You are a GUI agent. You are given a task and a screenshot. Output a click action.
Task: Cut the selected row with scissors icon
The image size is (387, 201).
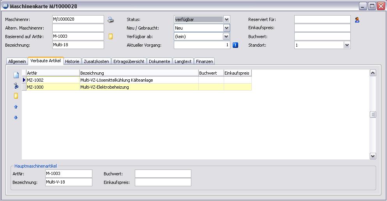(16, 86)
